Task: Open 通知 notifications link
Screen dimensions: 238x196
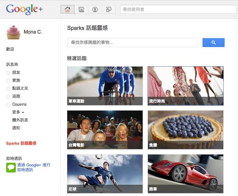Action: pos(16,128)
